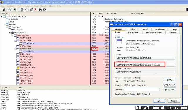Click the Refresh Now toolbar icon
The height and width of the screenshot is (110, 188).
point(9,10)
